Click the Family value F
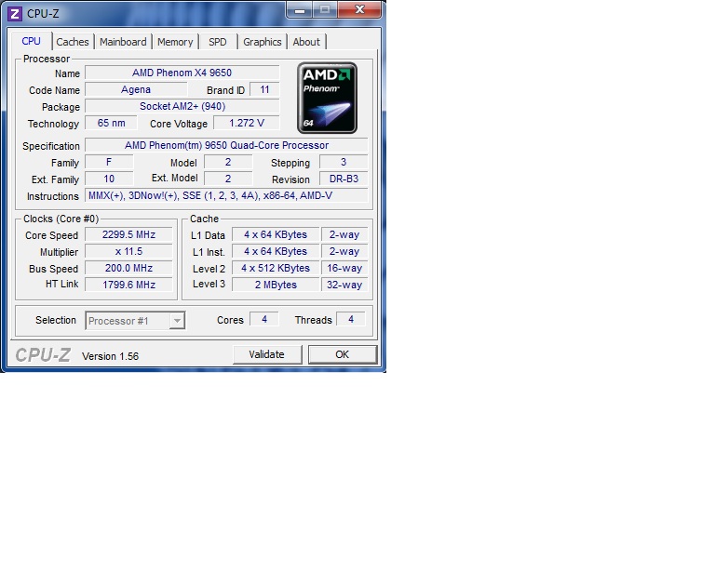The image size is (715, 571). [109, 162]
